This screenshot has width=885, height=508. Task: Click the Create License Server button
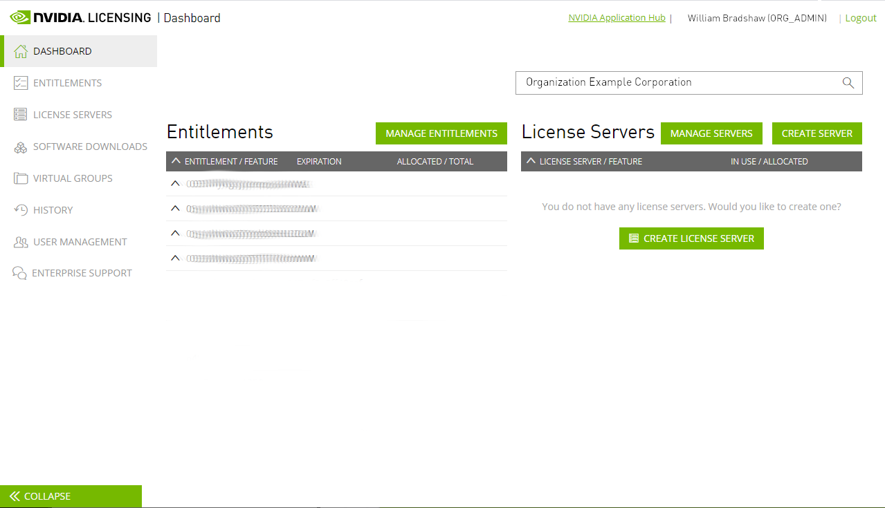[x=691, y=238]
